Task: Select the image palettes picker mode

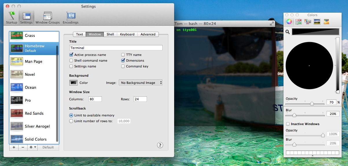Action: tap(317, 21)
